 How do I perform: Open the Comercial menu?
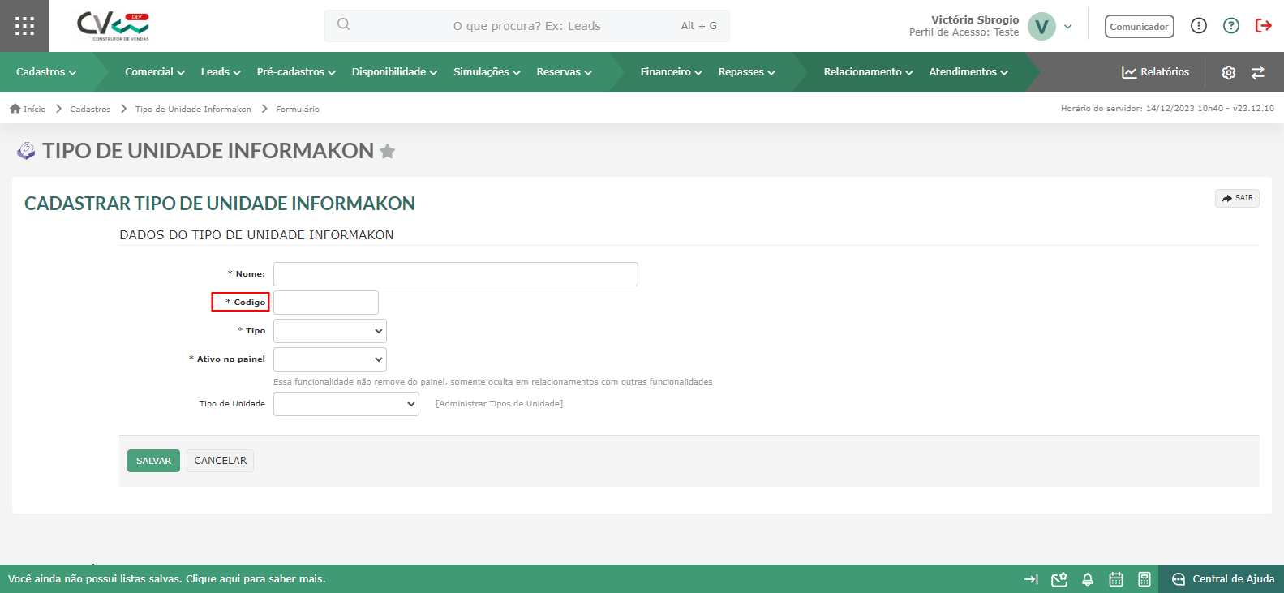point(155,72)
